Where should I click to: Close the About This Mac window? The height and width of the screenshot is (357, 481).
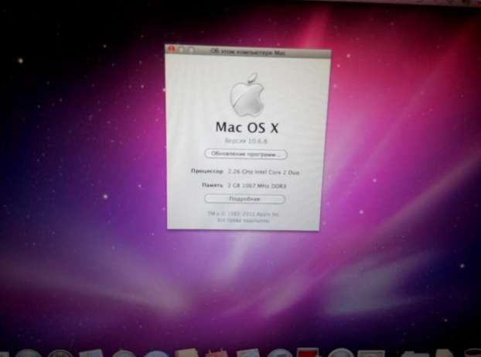[x=172, y=49]
